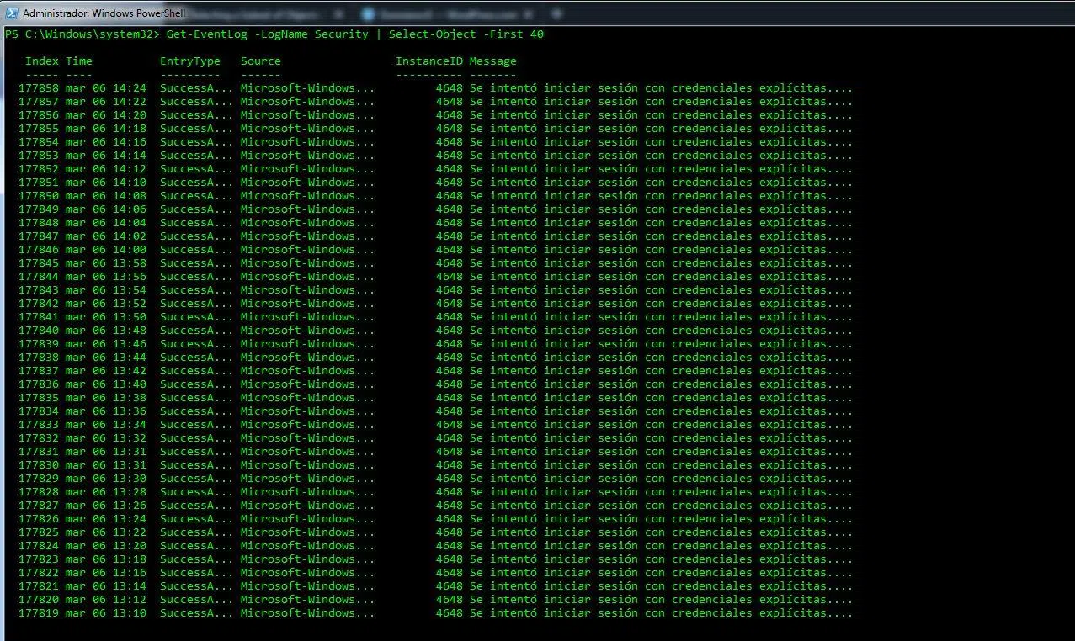Click the EntryType column header
1075x641 pixels.
point(189,61)
